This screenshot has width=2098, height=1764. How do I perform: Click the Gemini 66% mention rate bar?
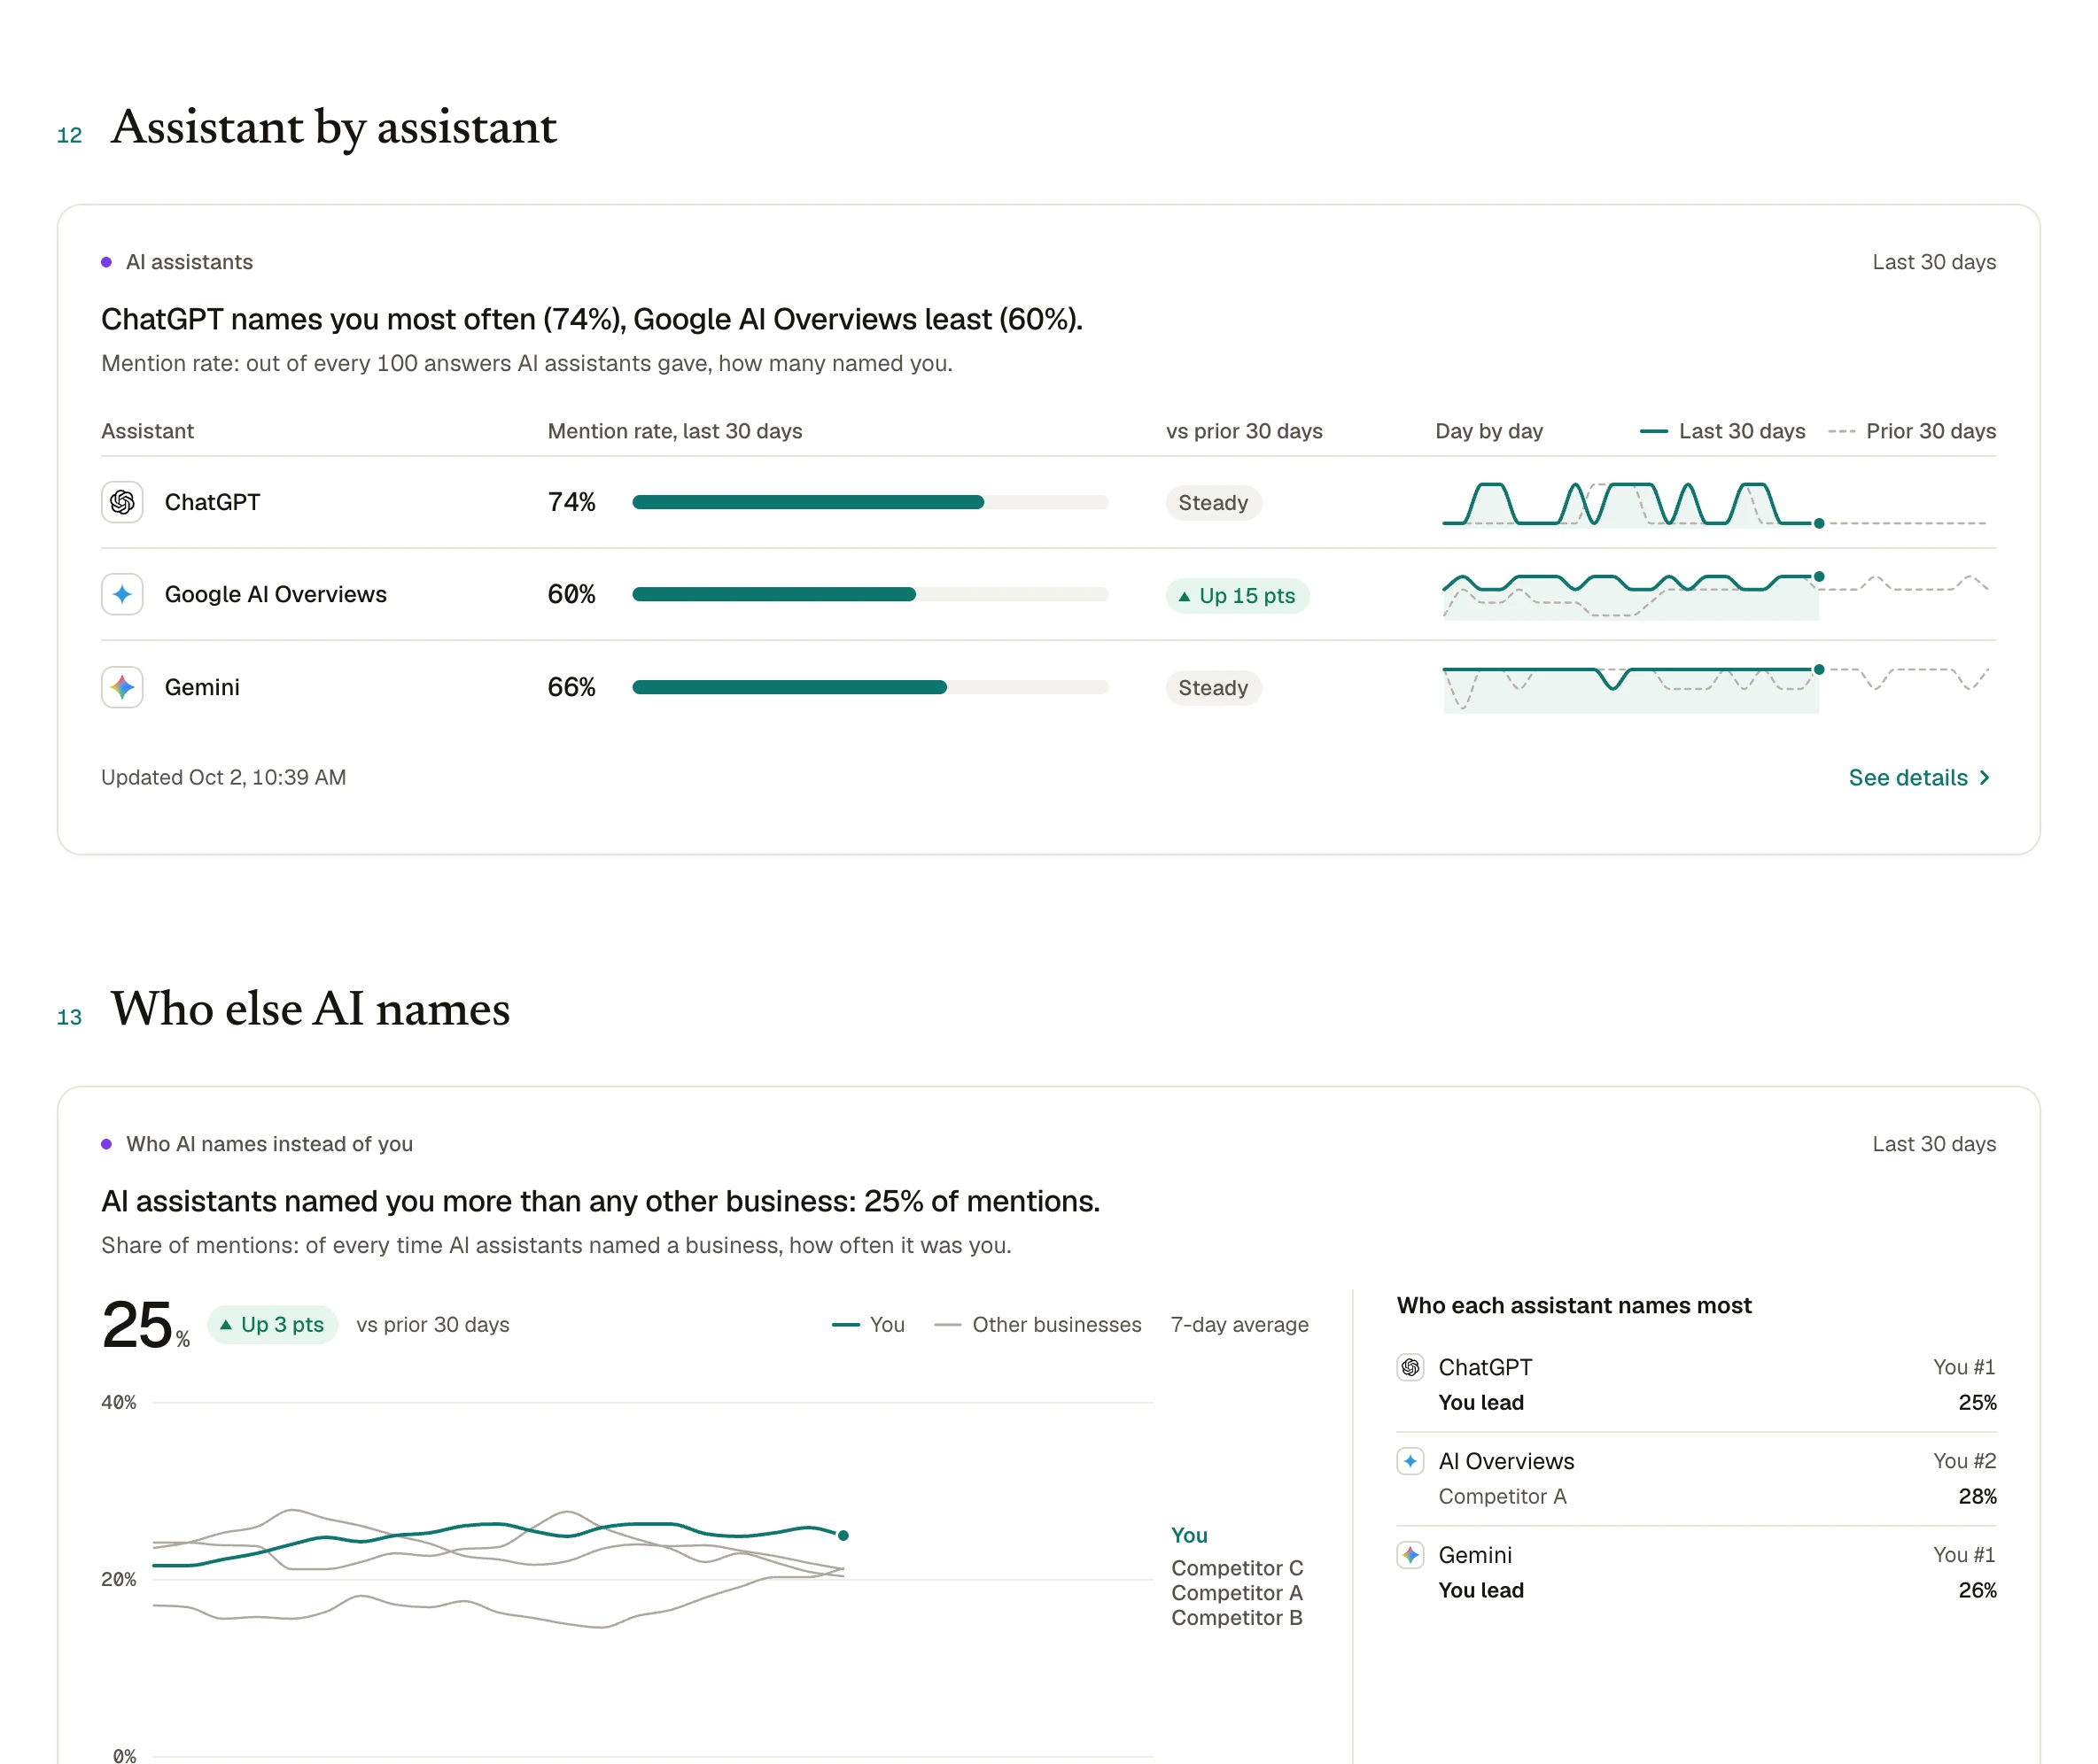point(870,687)
